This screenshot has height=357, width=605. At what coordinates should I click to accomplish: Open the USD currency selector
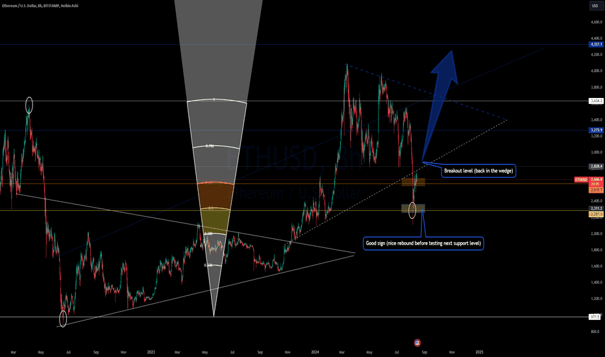pyautogui.click(x=595, y=6)
